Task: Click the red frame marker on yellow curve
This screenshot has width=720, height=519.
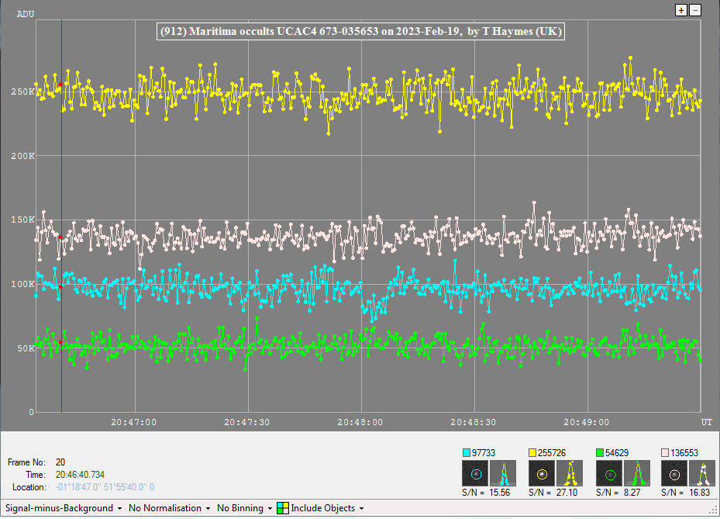Action: coord(60,85)
